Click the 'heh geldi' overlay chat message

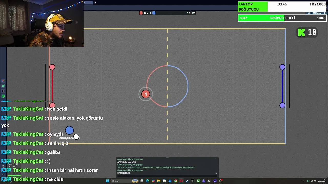[57, 109]
